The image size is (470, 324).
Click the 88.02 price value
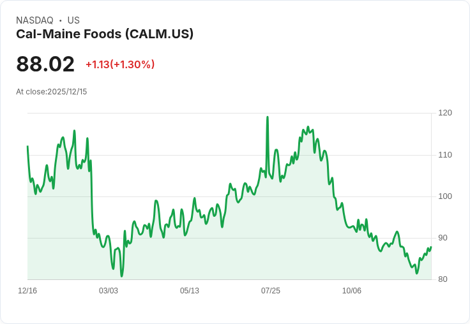point(45,64)
